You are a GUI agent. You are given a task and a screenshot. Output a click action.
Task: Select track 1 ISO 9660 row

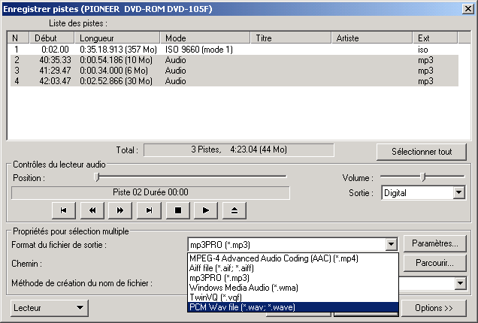pyautogui.click(x=225, y=49)
